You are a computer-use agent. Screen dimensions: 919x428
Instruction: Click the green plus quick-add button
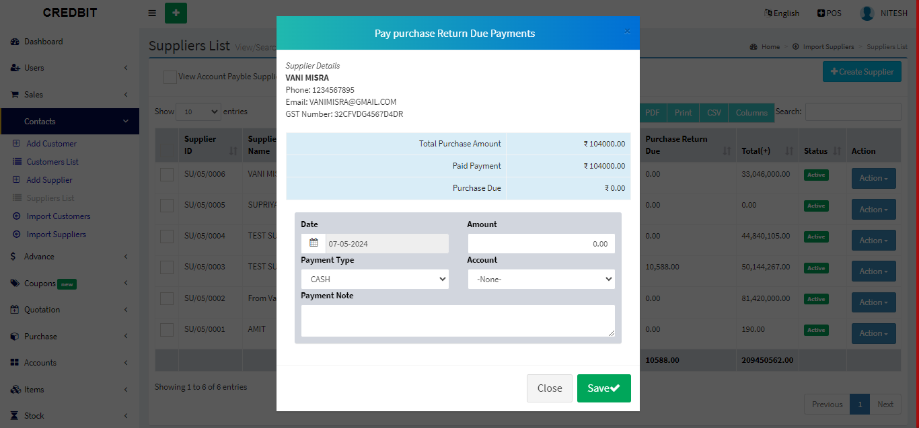tap(176, 13)
